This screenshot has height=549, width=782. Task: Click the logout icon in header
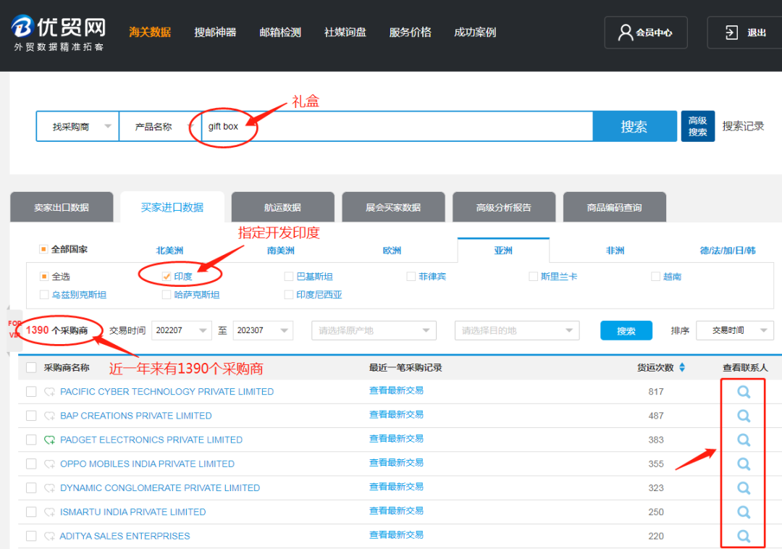click(731, 33)
